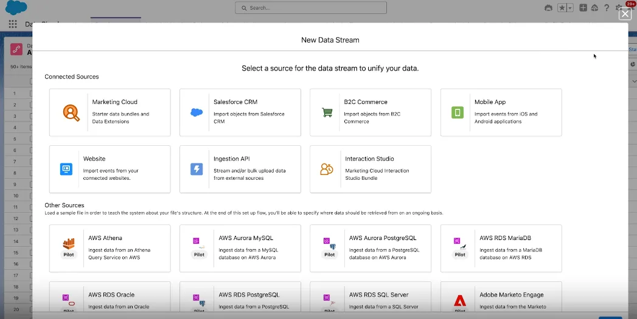
Task: Click row number 10 in background list
Action: tap(16, 196)
